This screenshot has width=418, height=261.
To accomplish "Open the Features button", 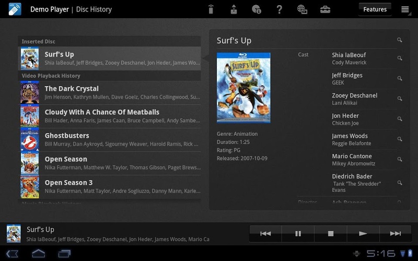I will 375,9.
